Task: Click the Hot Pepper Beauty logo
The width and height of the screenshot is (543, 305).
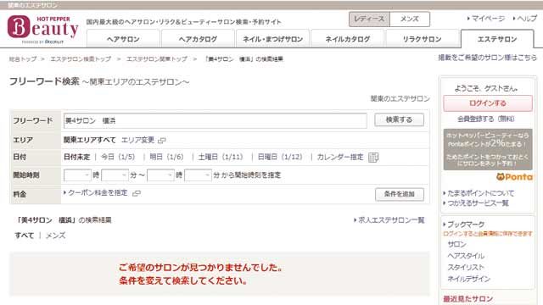Action: pos(43,30)
